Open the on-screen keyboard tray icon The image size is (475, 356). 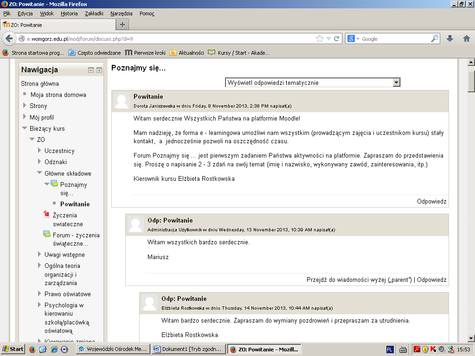[x=403, y=350]
